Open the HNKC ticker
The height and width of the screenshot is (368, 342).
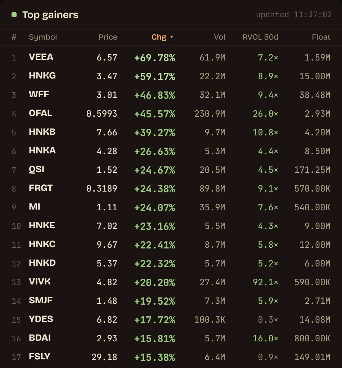pyautogui.click(x=42, y=244)
